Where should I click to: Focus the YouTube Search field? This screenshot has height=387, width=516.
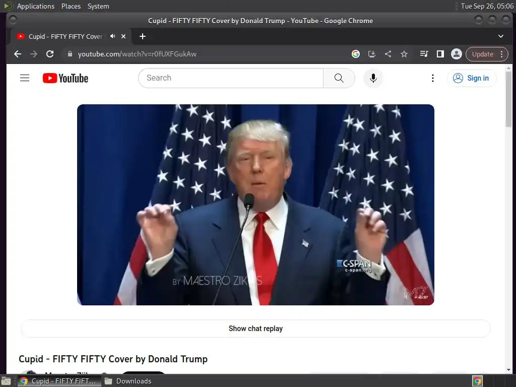(x=231, y=78)
